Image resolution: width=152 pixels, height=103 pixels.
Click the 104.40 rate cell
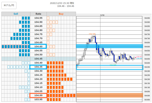[38, 63]
